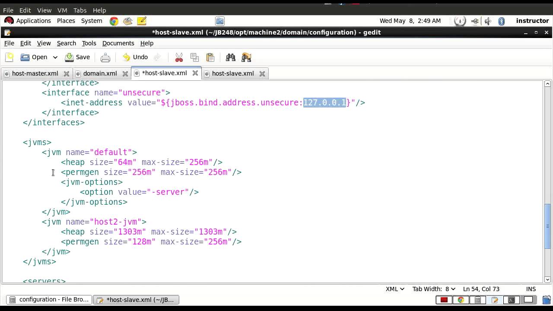Click the terminal icon in bottom panel

[x=512, y=300]
